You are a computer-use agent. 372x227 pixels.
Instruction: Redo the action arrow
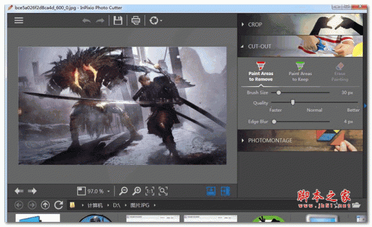click(x=100, y=21)
